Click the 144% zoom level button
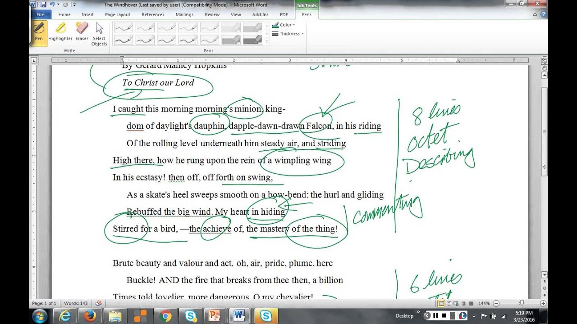Screen dimensions: 577x324 [484, 304]
